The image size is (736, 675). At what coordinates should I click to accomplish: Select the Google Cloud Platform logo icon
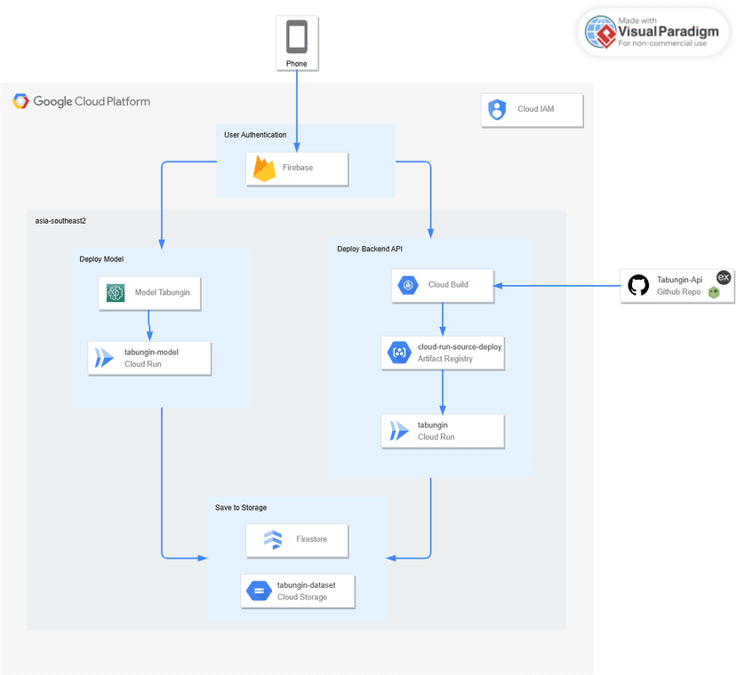click(x=20, y=101)
